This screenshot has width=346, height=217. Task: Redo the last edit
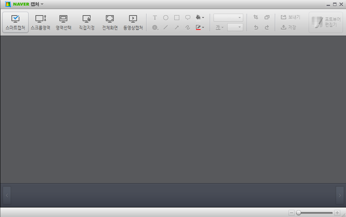[x=267, y=27]
